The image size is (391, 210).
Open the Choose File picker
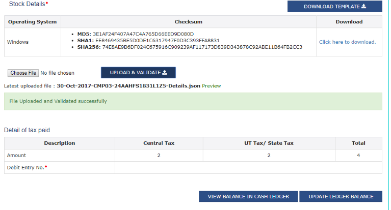click(23, 73)
